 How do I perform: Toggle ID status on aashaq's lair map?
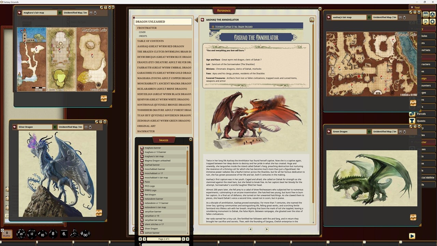[369, 17]
